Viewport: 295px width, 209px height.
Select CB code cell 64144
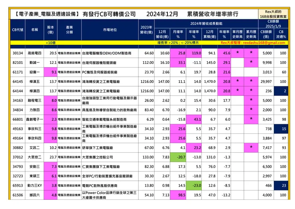pos(18,91)
